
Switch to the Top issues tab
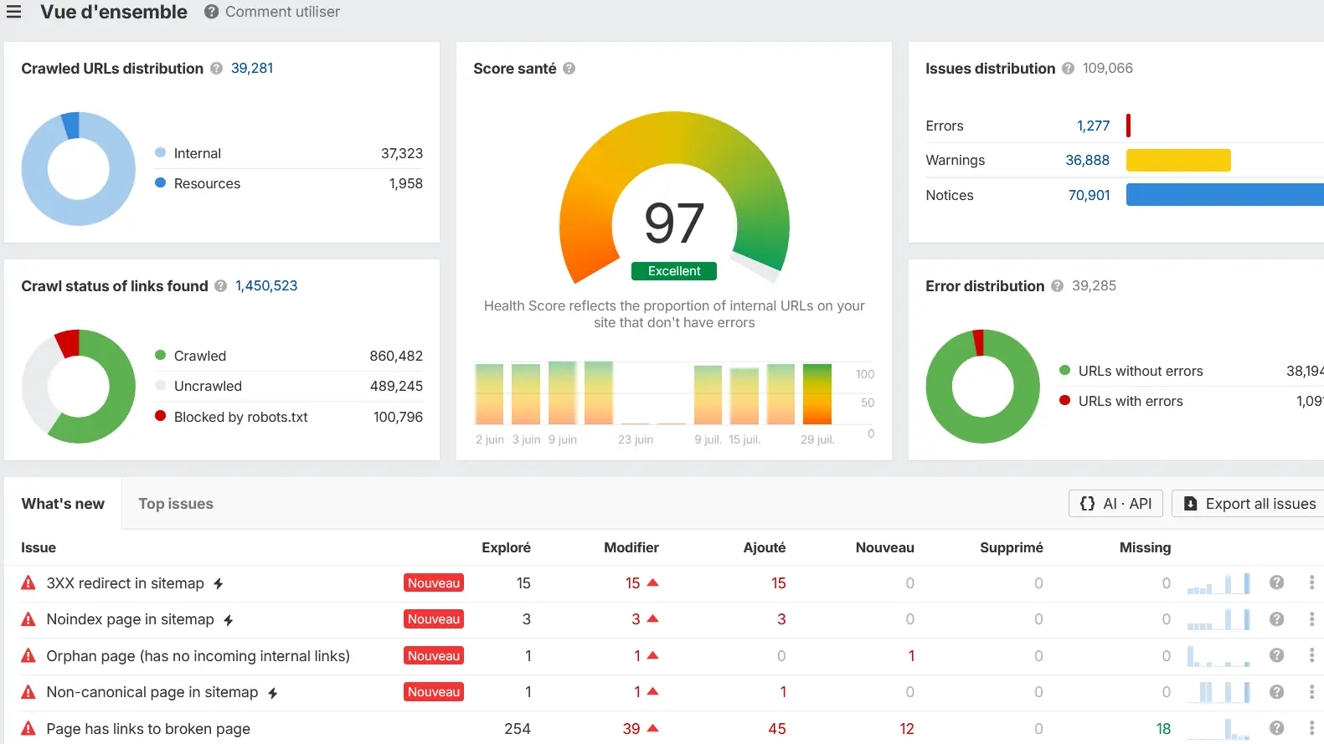176,504
